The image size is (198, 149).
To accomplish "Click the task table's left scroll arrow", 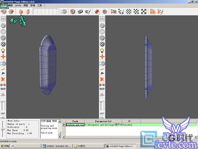I will click(x=64, y=137).
